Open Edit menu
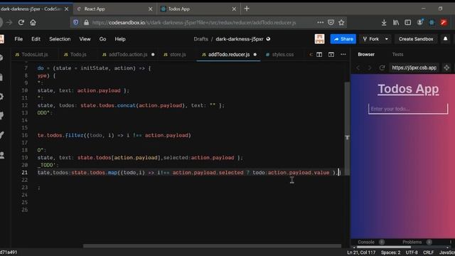Image resolution: width=455 pixels, height=256 pixels. pos(36,39)
